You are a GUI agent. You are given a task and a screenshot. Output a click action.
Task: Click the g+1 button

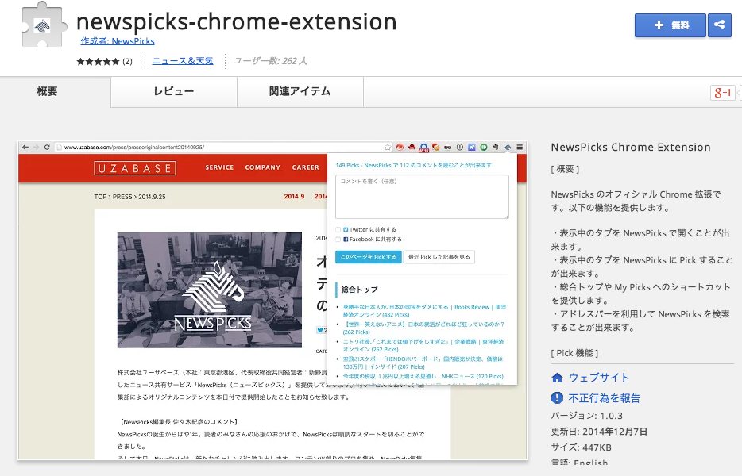(x=723, y=93)
